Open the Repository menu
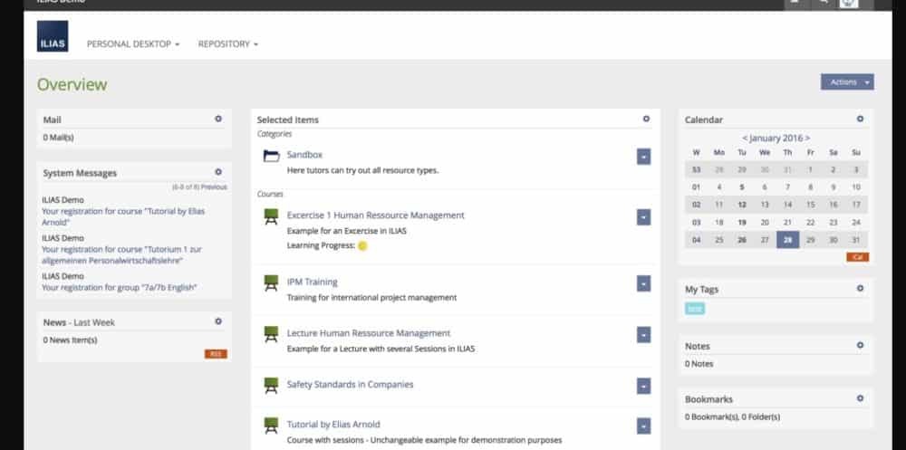This screenshot has width=906, height=450. point(228,43)
